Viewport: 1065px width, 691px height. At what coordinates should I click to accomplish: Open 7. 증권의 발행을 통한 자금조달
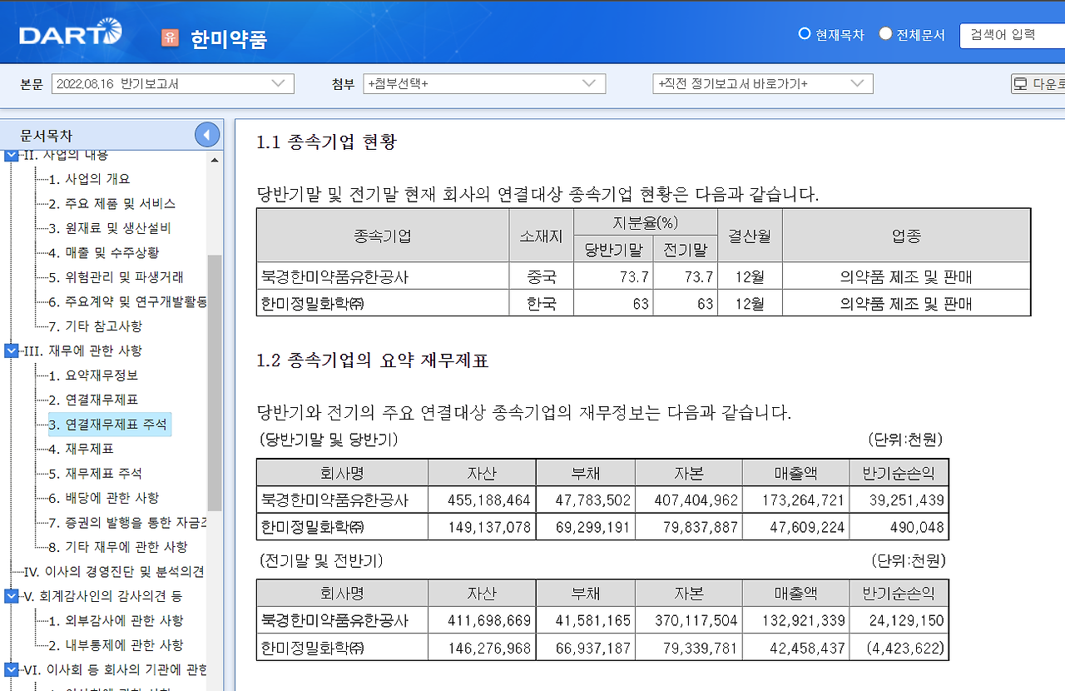click(127, 523)
